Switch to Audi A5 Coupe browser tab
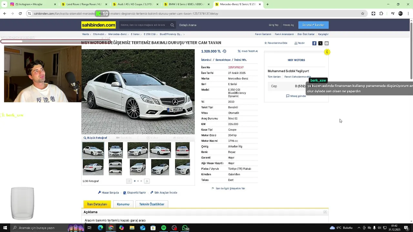413x232 pixels. pos(136,4)
